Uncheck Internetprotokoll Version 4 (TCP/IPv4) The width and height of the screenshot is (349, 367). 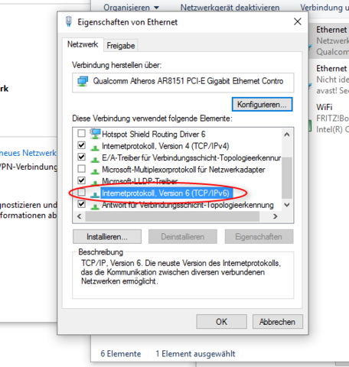[x=81, y=145]
